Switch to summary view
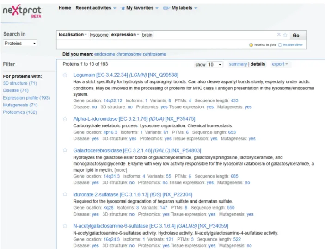The image size is (325, 249). (238, 64)
